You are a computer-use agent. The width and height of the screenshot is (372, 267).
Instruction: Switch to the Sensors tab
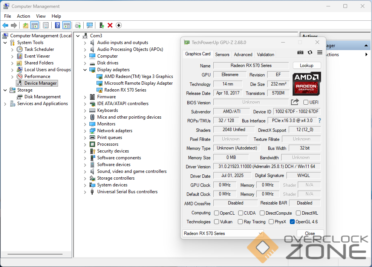tap(222, 54)
